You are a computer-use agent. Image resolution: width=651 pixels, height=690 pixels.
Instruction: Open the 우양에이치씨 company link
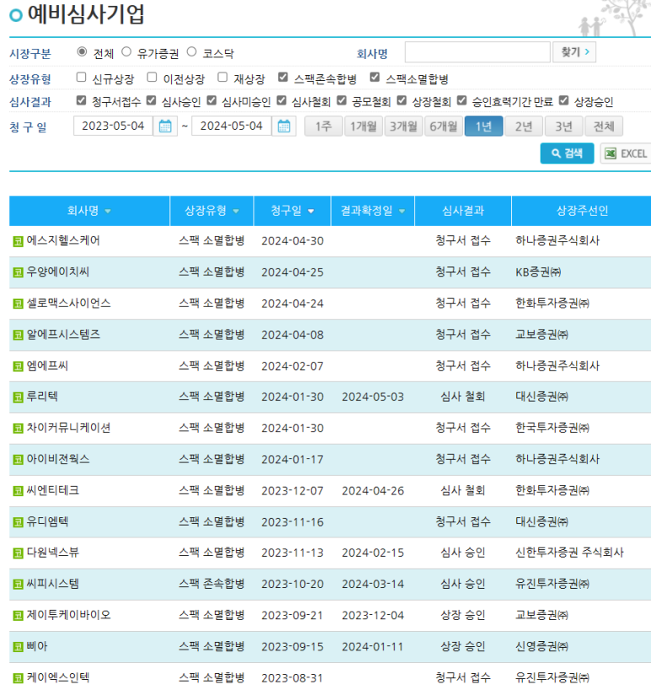pos(58,272)
